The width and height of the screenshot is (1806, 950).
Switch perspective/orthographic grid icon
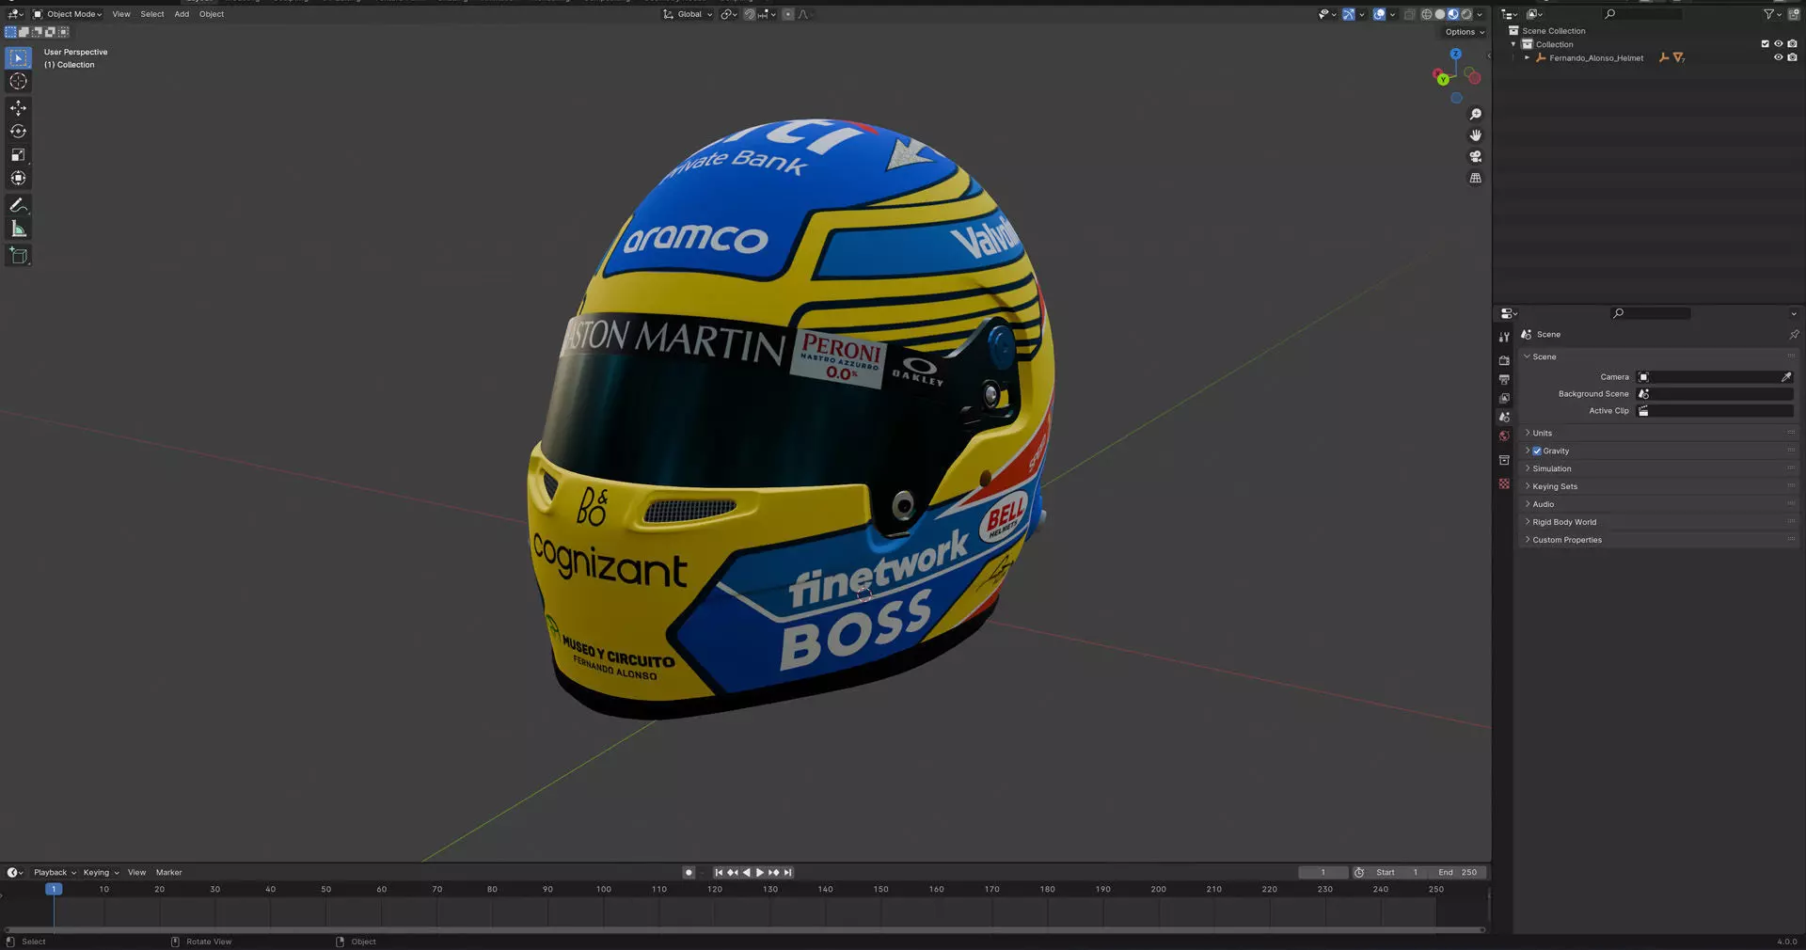(x=1475, y=179)
